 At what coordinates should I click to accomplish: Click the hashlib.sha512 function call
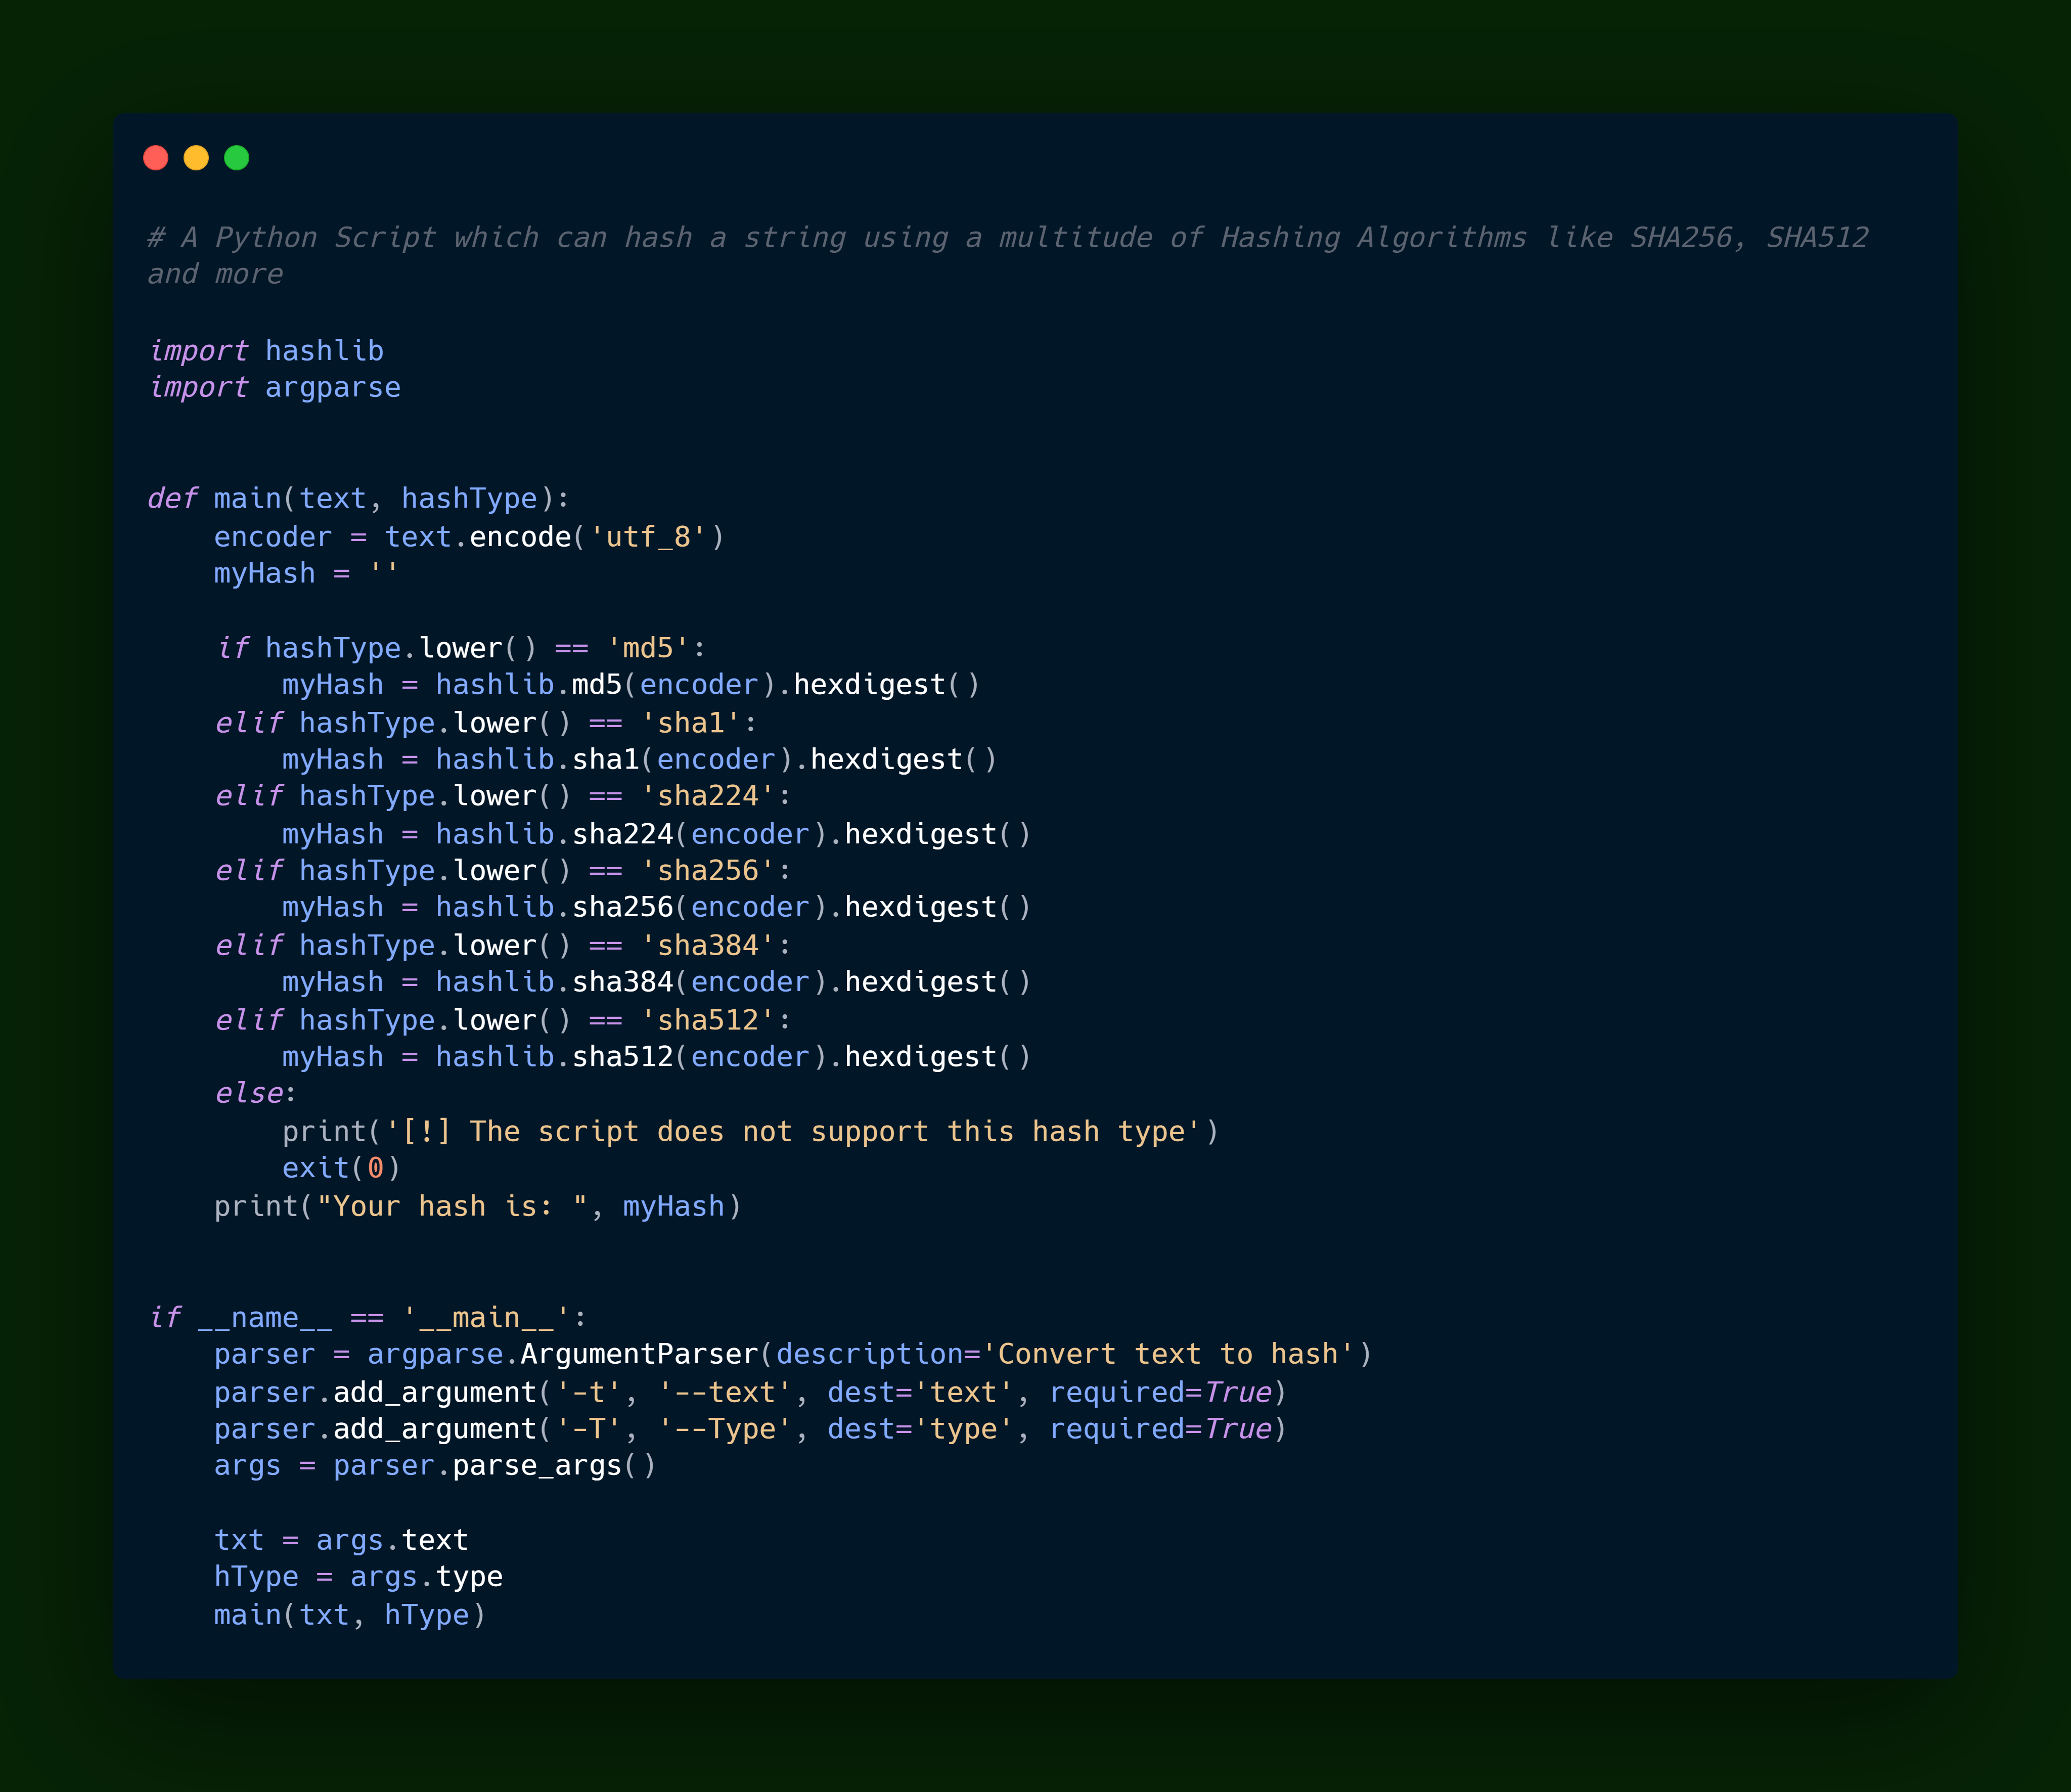point(622,1057)
